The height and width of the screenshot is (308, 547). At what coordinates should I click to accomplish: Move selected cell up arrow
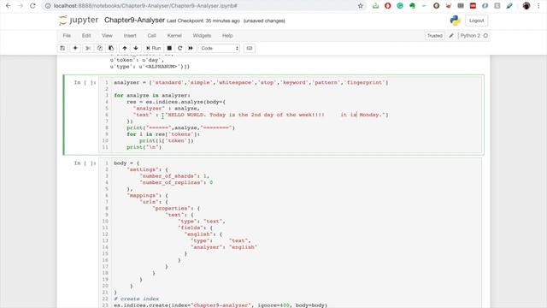pos(125,48)
